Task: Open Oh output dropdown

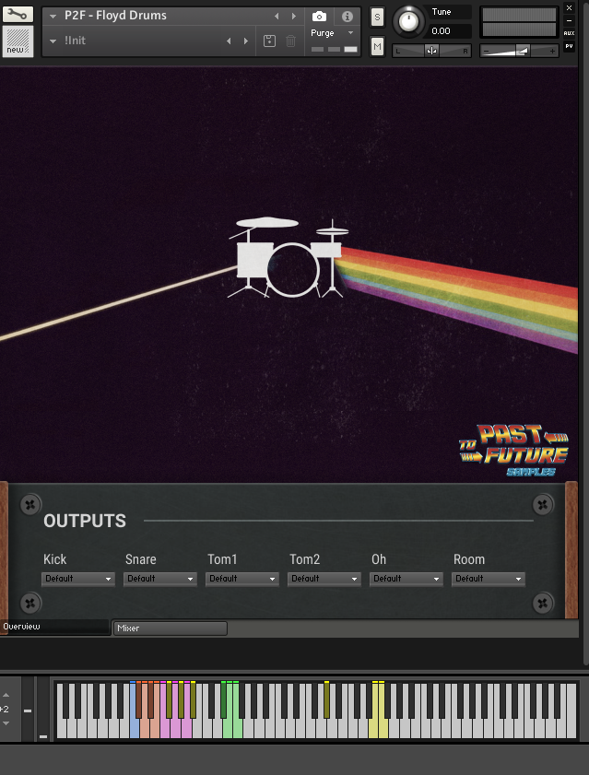Action: [406, 579]
